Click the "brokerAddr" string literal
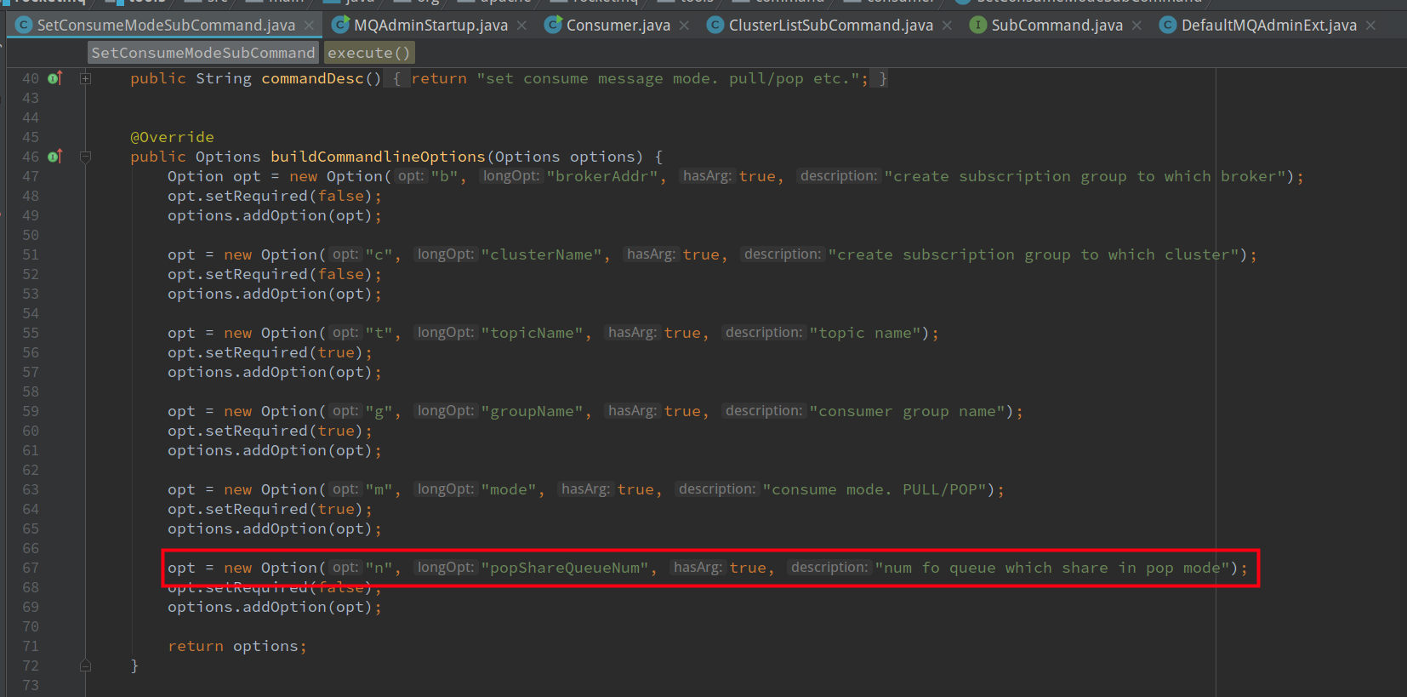 (602, 176)
